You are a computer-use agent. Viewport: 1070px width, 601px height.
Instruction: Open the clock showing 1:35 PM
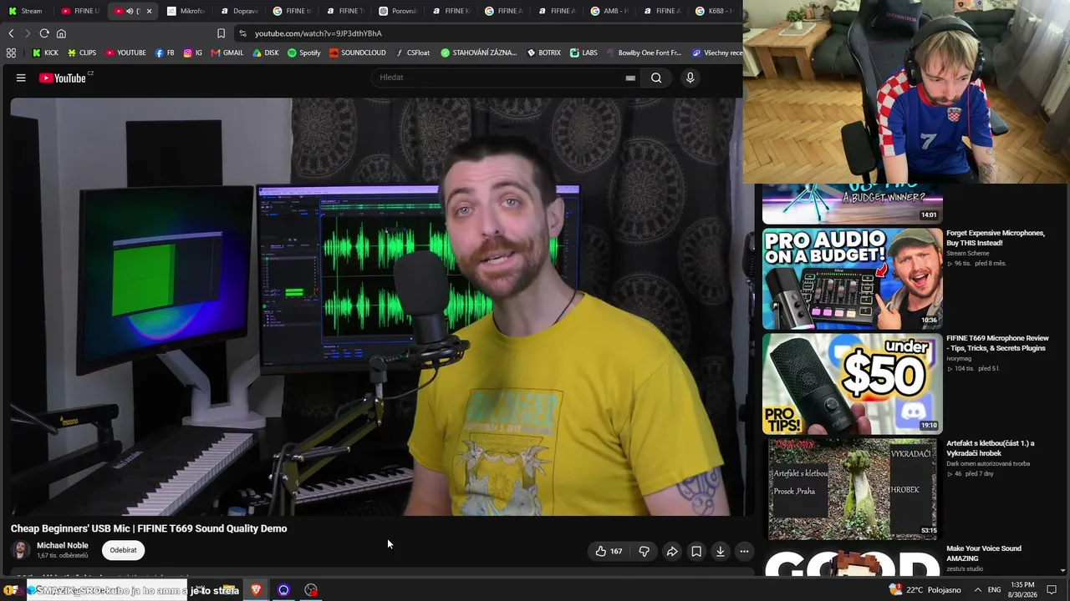pyautogui.click(x=1022, y=590)
